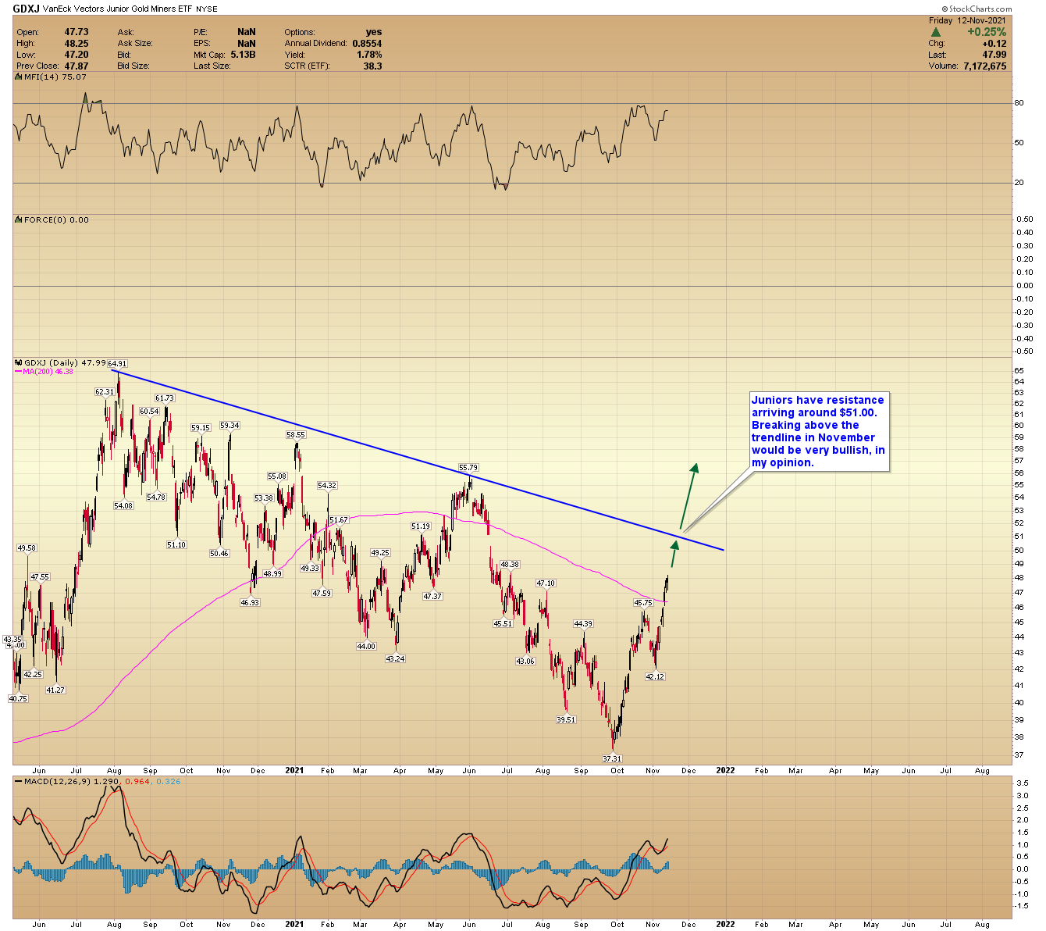Click the 60.54 price label
Screen dimensions: 1046x931
tap(149, 411)
